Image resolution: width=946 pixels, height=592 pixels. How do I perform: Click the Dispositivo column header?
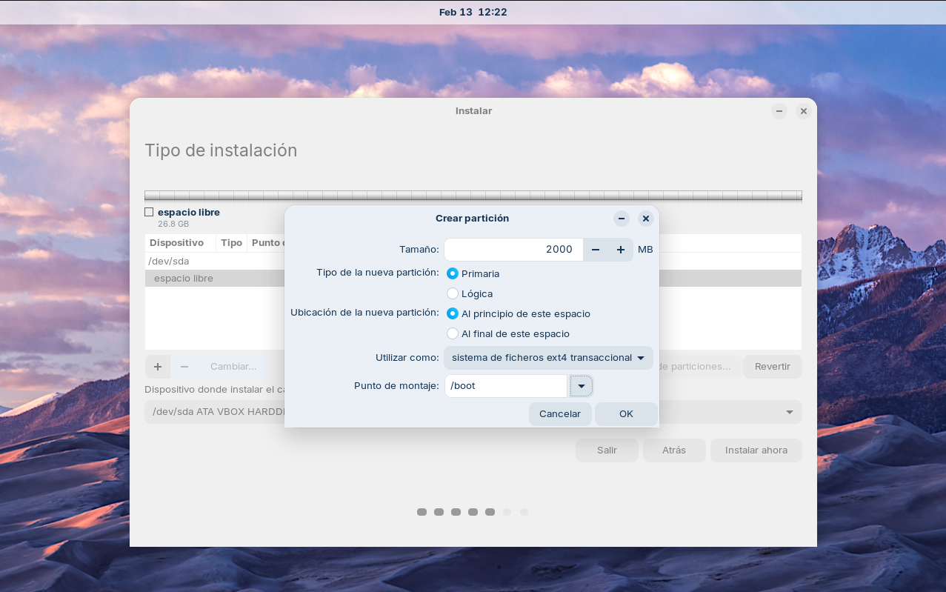[x=176, y=243]
